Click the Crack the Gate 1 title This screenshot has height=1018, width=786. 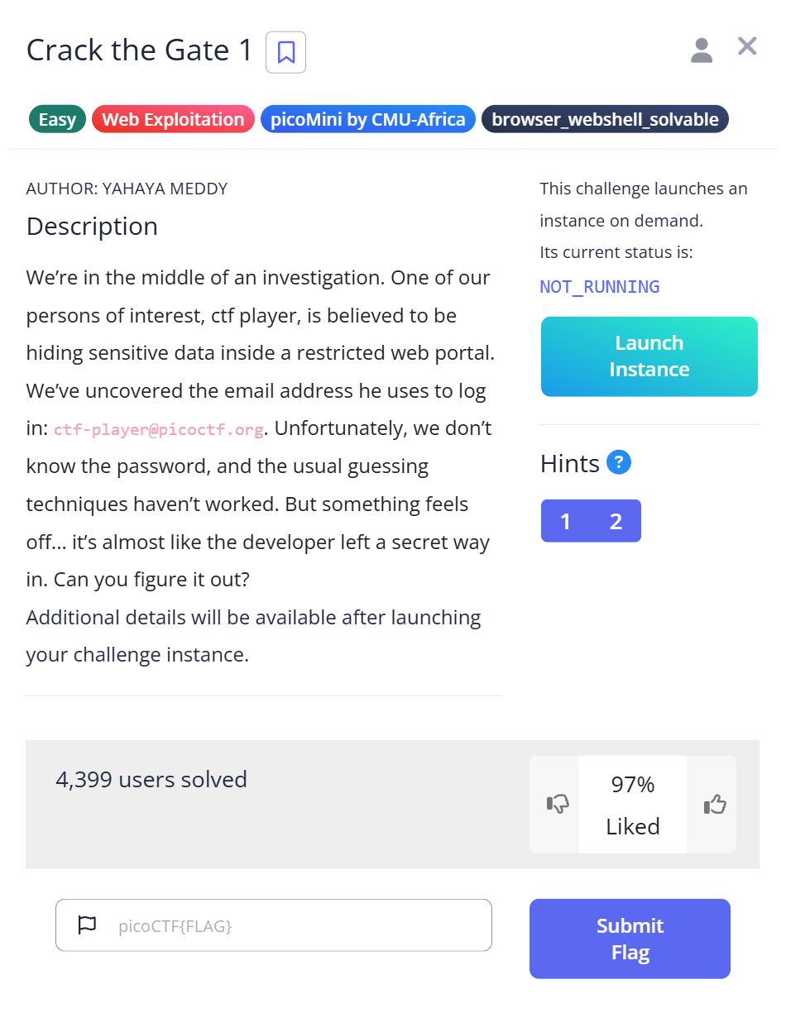[x=140, y=50]
